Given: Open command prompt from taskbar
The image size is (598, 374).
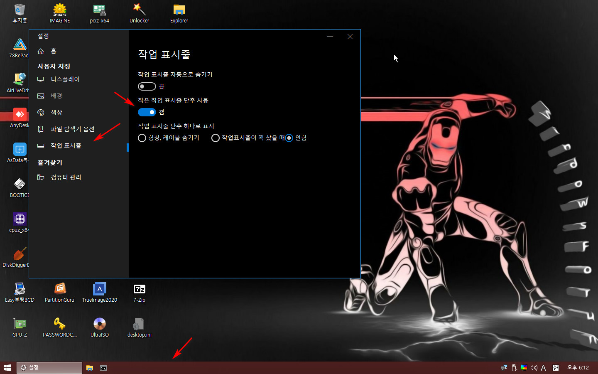Looking at the screenshot, I should click(103, 368).
